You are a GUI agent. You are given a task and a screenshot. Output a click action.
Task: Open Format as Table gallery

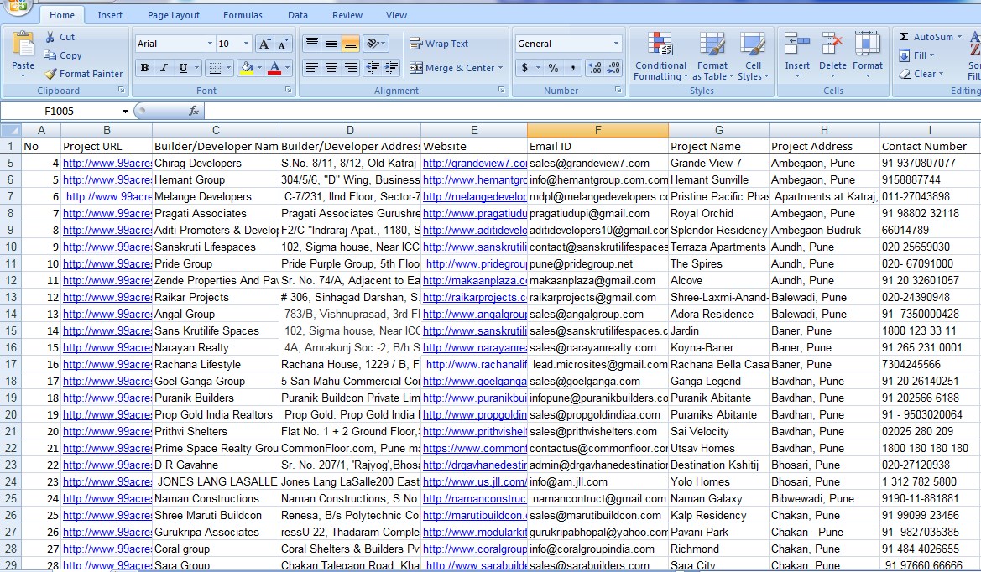point(712,56)
